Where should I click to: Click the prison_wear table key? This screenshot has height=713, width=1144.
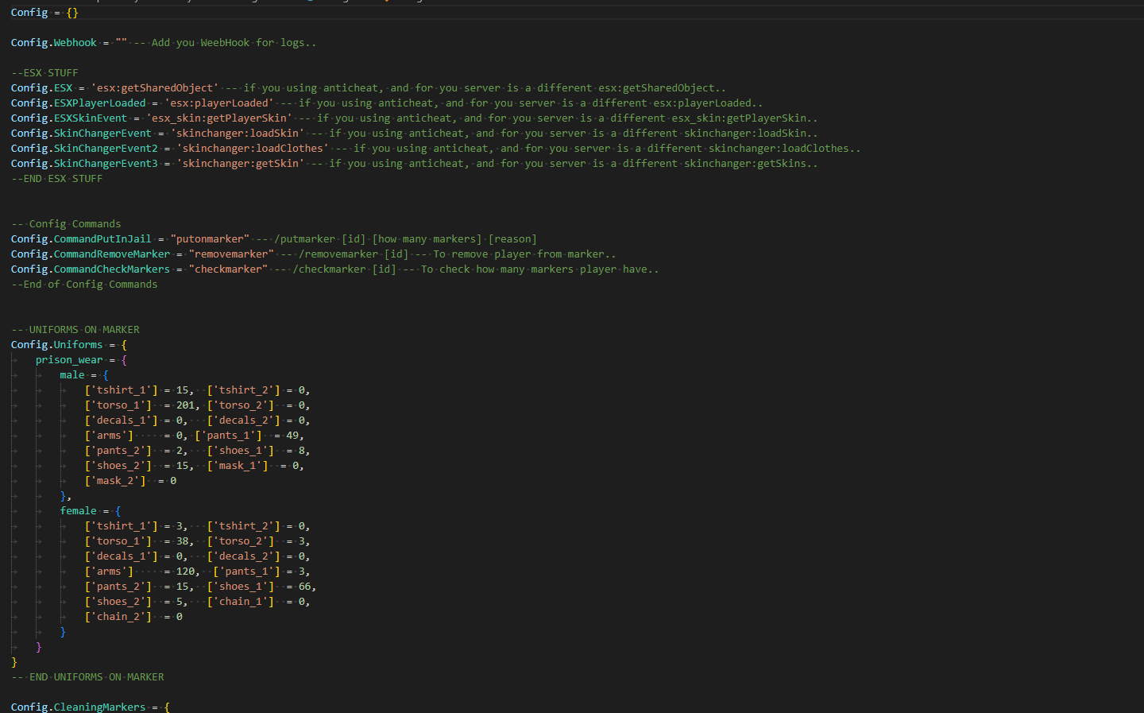click(69, 360)
